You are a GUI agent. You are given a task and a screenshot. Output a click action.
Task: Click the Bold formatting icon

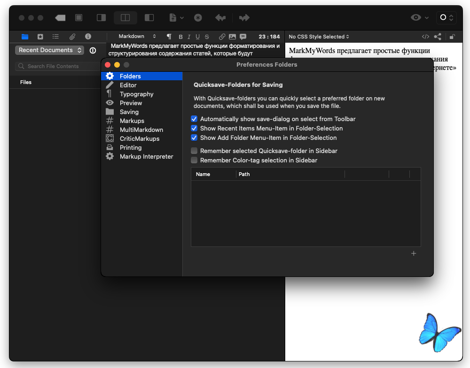point(180,37)
